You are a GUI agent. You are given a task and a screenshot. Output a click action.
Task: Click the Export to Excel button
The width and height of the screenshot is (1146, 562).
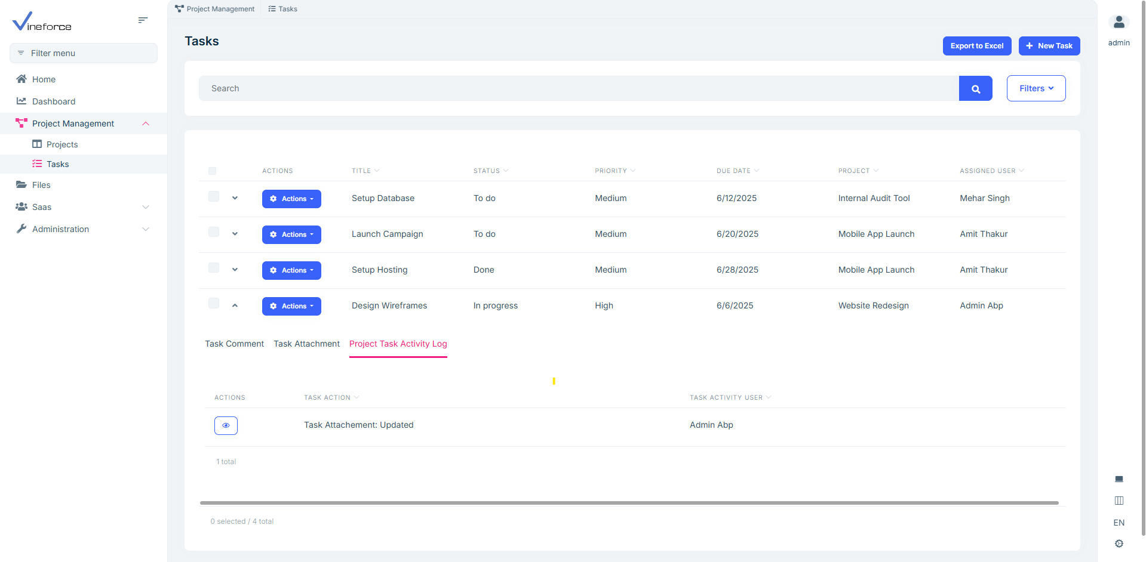coord(976,46)
